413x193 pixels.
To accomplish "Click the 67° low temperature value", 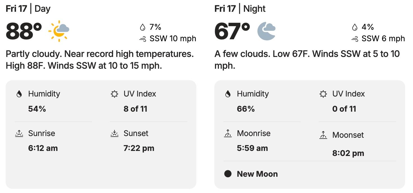I will (x=232, y=31).
